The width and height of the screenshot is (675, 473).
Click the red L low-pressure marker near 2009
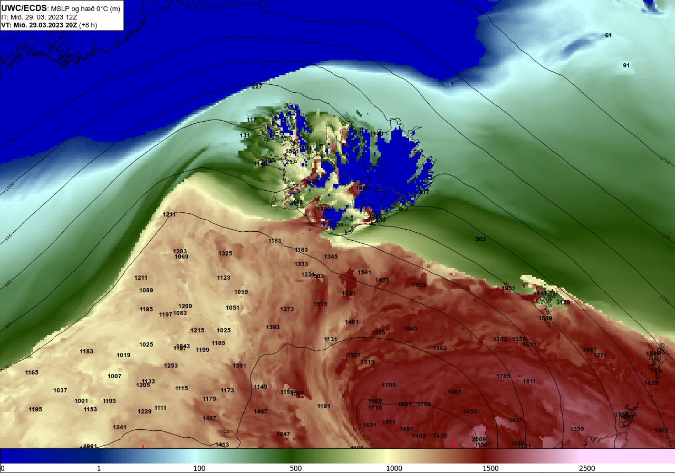(454, 444)
